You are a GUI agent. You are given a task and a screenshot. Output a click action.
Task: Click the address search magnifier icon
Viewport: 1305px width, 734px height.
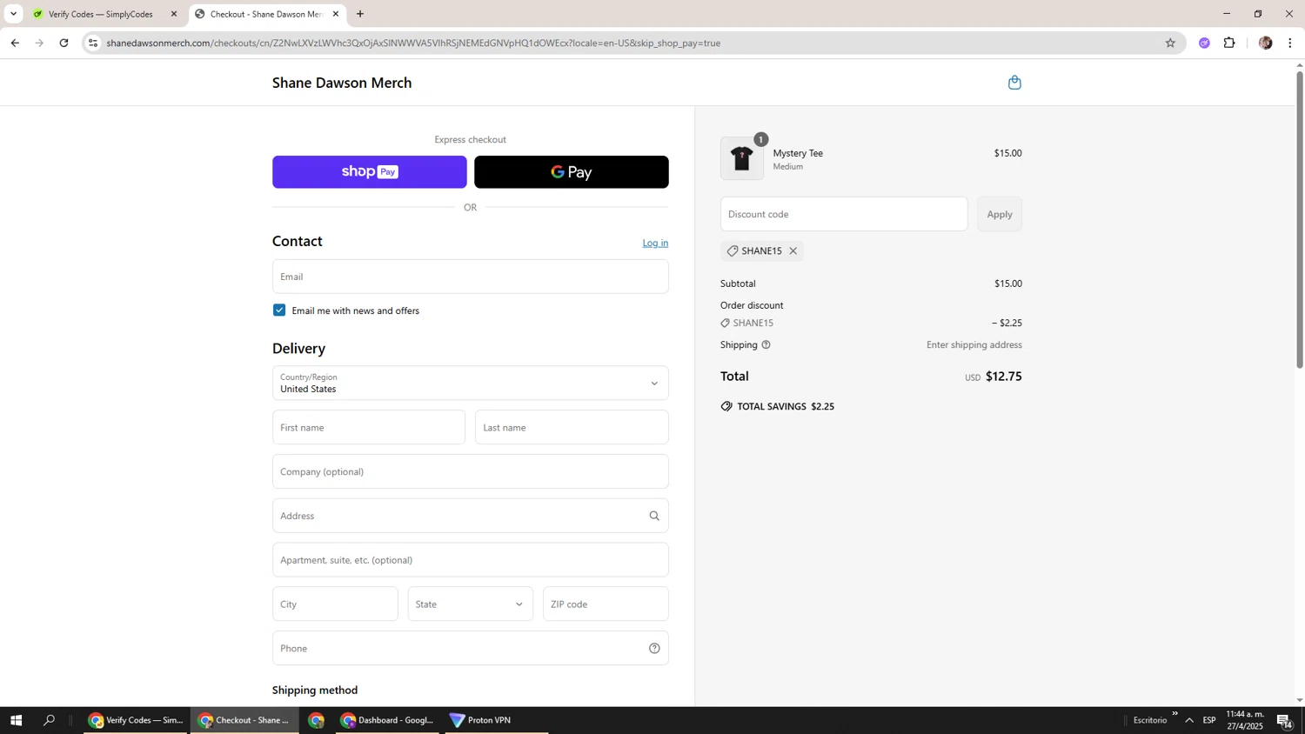click(x=654, y=516)
